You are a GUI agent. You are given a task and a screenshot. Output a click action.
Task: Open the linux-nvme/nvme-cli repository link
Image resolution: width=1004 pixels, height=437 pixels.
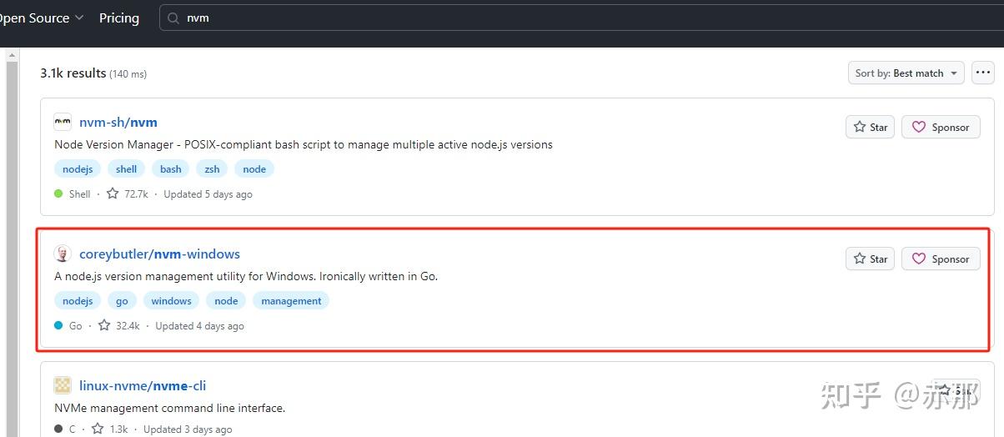point(143,385)
